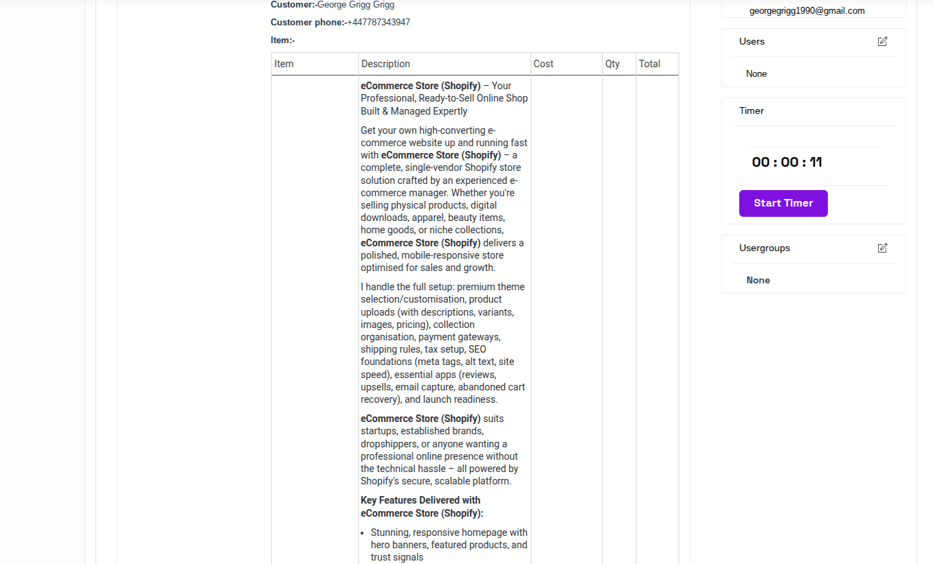Image resolution: width=933 pixels, height=564 pixels.
Task: Click the Item column header
Action: 315,64
